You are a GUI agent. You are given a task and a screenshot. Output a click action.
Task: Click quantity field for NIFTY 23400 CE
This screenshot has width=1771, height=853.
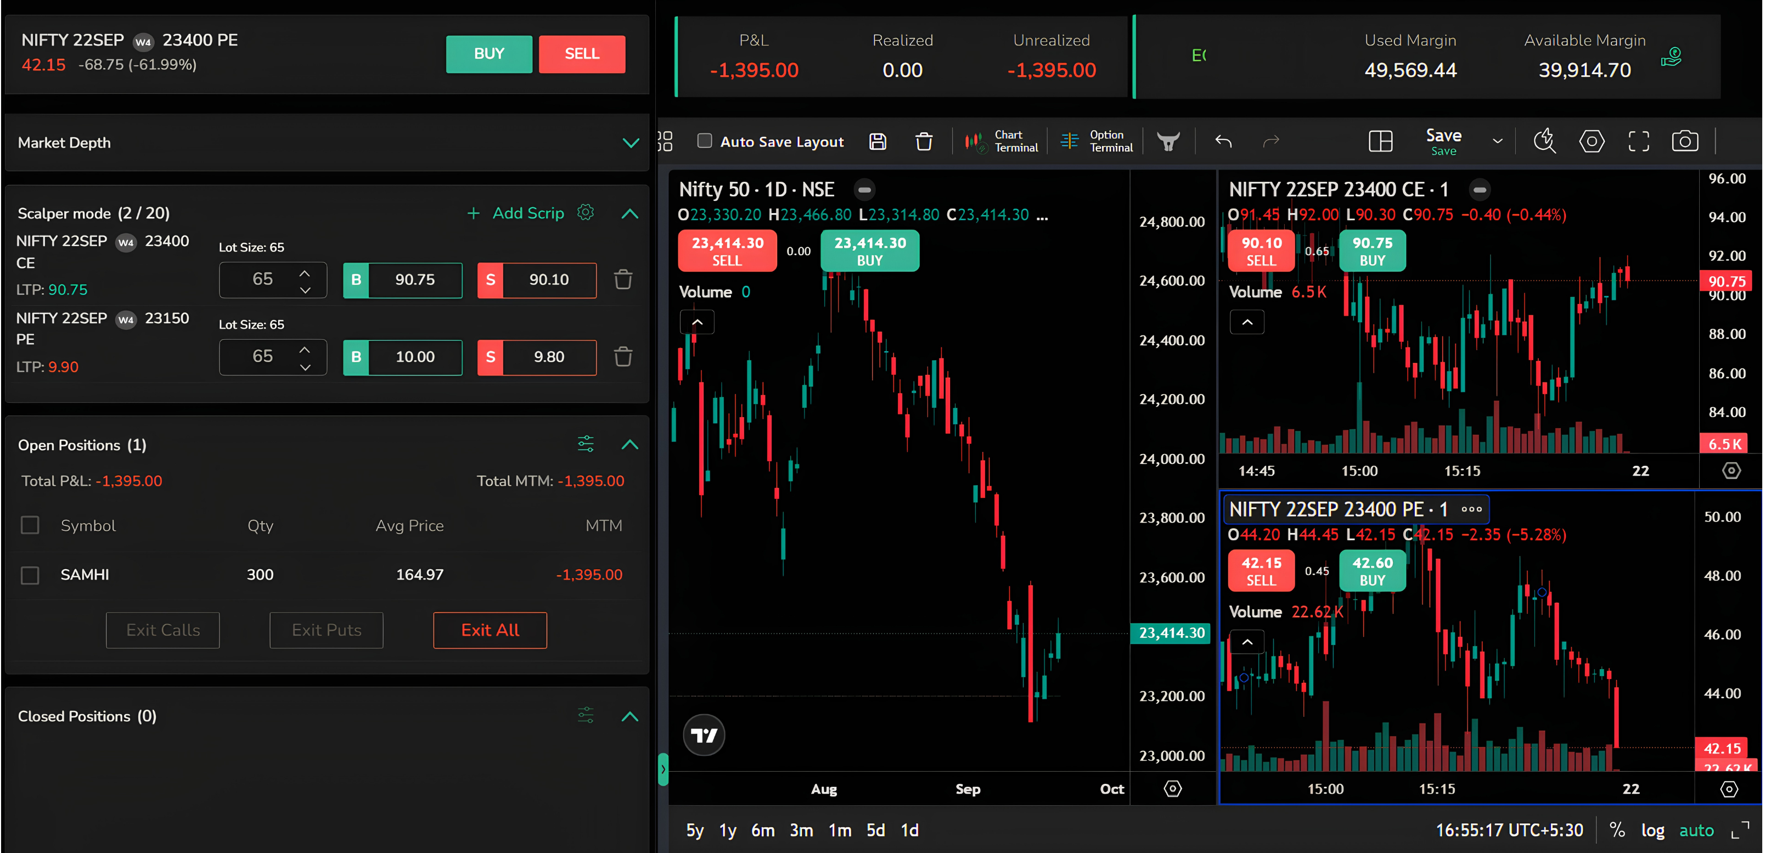click(272, 279)
